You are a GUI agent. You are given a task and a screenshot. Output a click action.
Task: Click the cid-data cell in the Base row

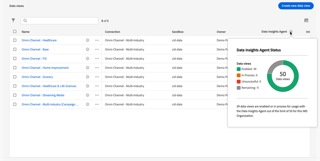[x=177, y=49]
